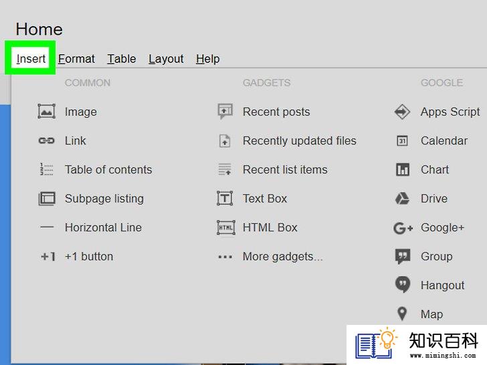This screenshot has width=487, height=365.
Task: Click the Chart bar icon
Action: pyautogui.click(x=403, y=170)
